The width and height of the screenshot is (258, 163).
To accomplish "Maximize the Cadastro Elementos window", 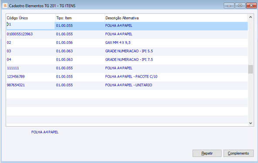I will point(240,6).
